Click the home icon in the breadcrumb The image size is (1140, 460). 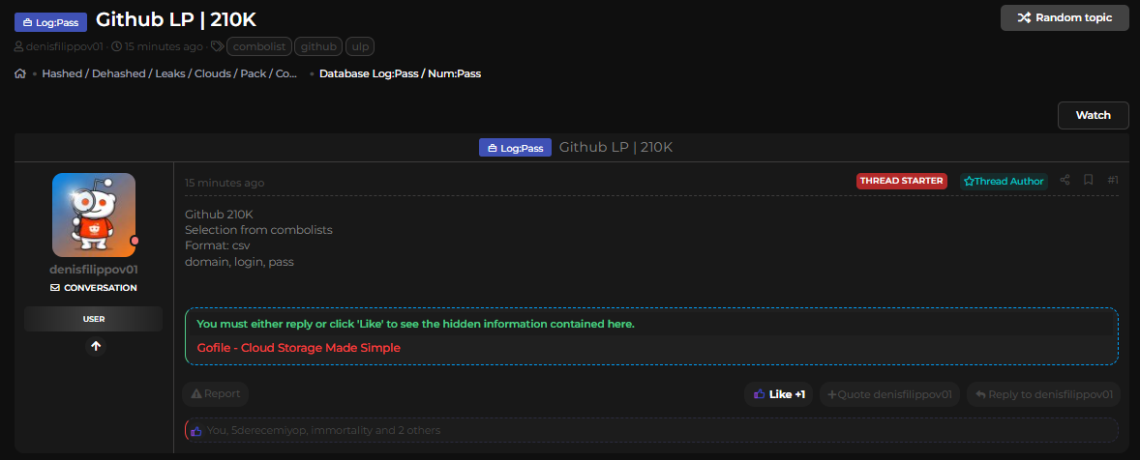[x=20, y=73]
